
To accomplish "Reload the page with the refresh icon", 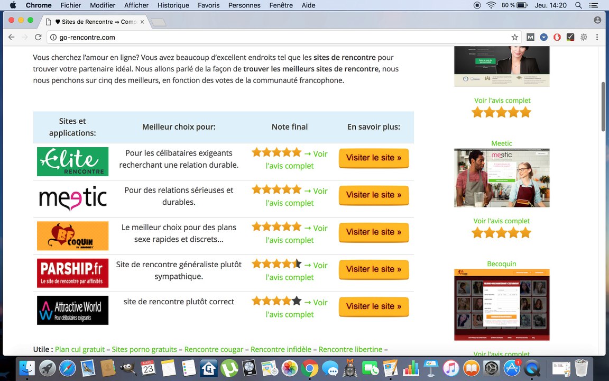I will [38, 38].
